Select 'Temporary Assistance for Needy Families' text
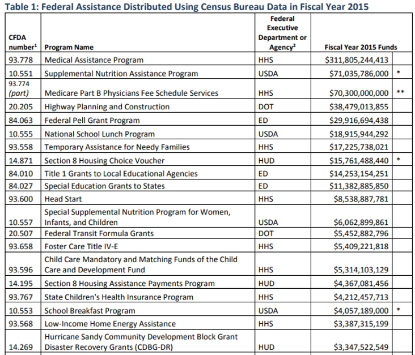The width and height of the screenshot is (415, 355). pos(117,147)
